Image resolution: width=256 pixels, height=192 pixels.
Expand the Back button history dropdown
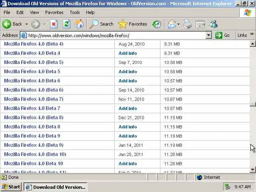[26, 24]
